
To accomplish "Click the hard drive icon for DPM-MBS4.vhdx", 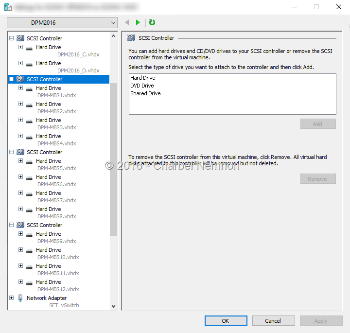I will click(29, 137).
